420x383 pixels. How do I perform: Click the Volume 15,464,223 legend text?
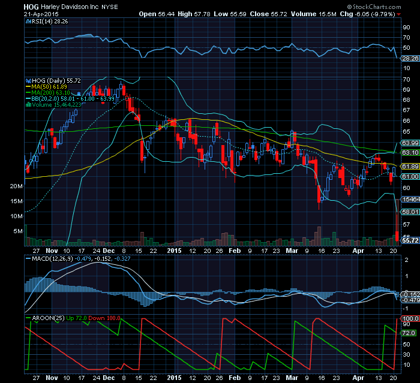(x=56, y=105)
